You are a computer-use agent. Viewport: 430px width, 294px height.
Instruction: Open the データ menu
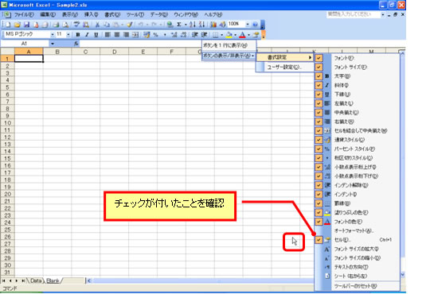pyautogui.click(x=159, y=14)
